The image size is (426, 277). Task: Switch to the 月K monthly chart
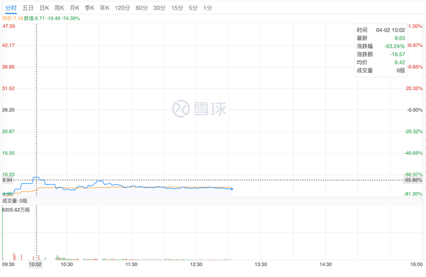coord(74,8)
